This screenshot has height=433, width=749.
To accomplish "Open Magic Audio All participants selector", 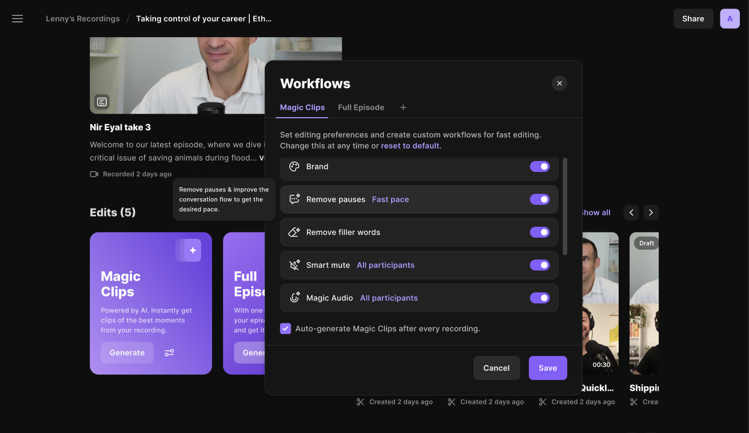I will click(389, 298).
